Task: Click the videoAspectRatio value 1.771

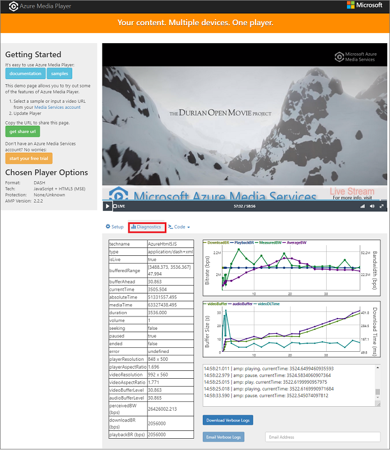Action: pos(154,382)
